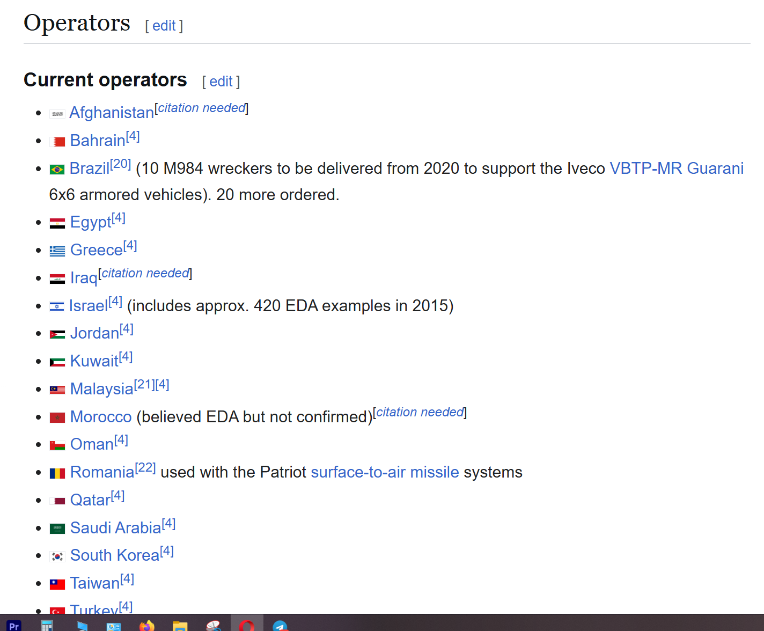The height and width of the screenshot is (631, 764).
Task: Switch to the Opera browser taskbar icon
Action: click(247, 625)
